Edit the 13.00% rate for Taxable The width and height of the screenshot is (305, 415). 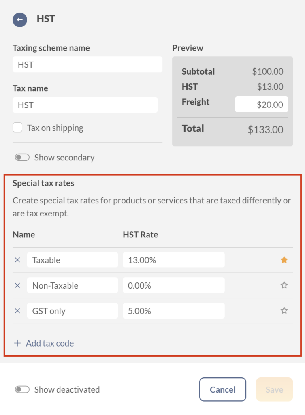173,260
